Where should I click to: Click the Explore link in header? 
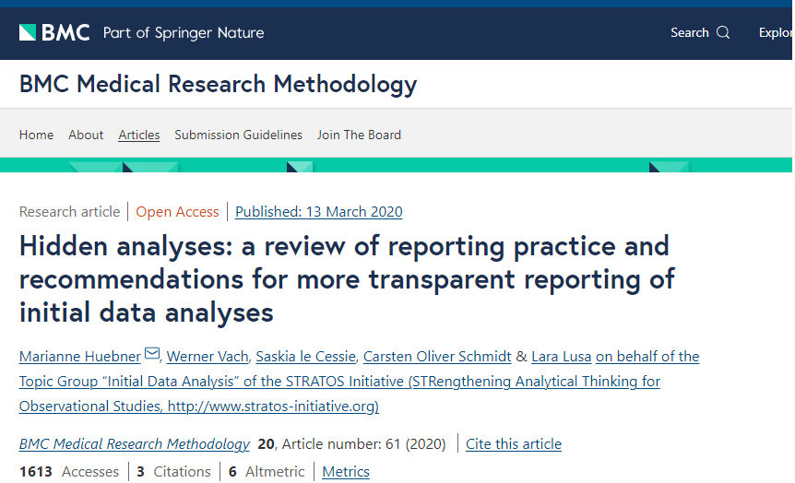pyautogui.click(x=774, y=32)
